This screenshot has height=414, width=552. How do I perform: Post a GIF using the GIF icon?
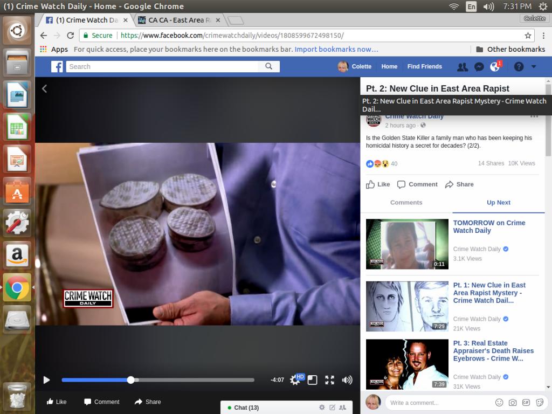(x=526, y=403)
